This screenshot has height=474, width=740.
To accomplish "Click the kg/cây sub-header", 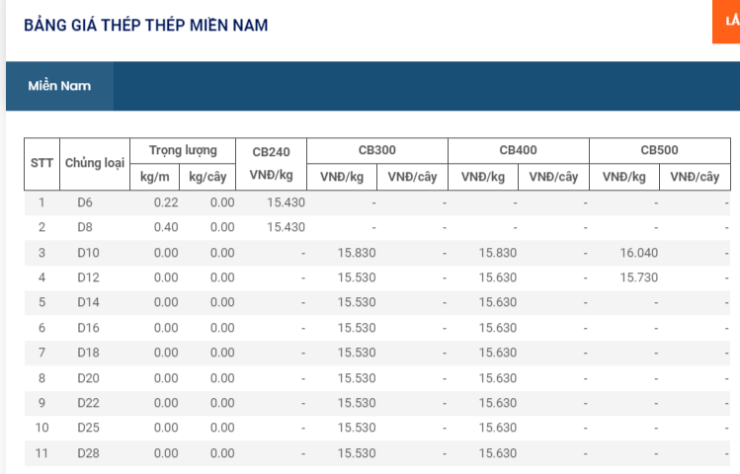I will [207, 177].
